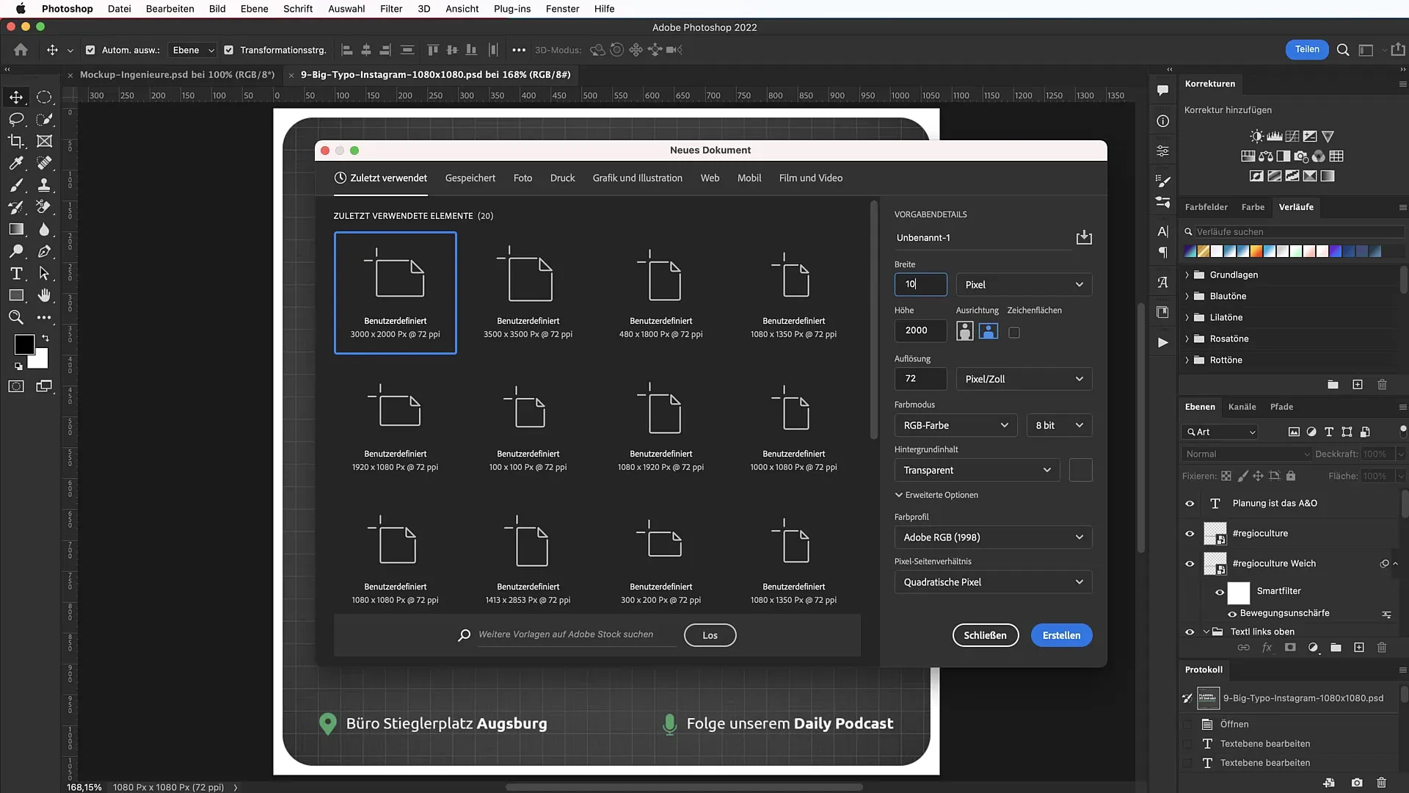Toggle visibility of Planung ist das A&O
Image resolution: width=1409 pixels, height=793 pixels.
pyautogui.click(x=1190, y=502)
